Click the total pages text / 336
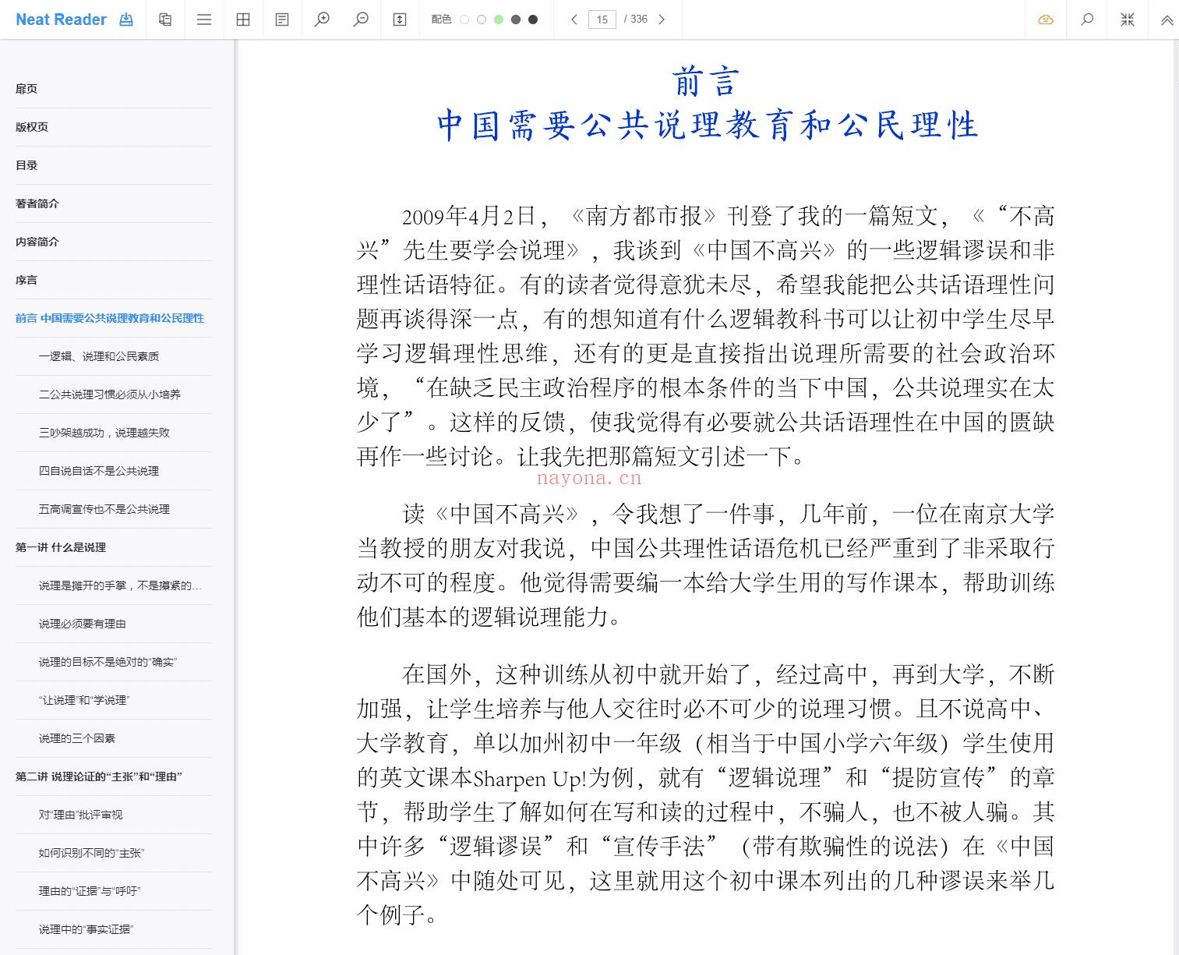Image resolution: width=1179 pixels, height=955 pixels. pyautogui.click(x=636, y=19)
